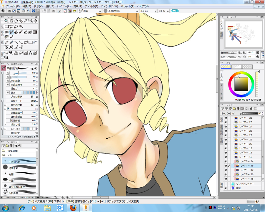This screenshot has height=212, width=265.
Task: Click the navigator zoom slider
Action: (229, 53)
